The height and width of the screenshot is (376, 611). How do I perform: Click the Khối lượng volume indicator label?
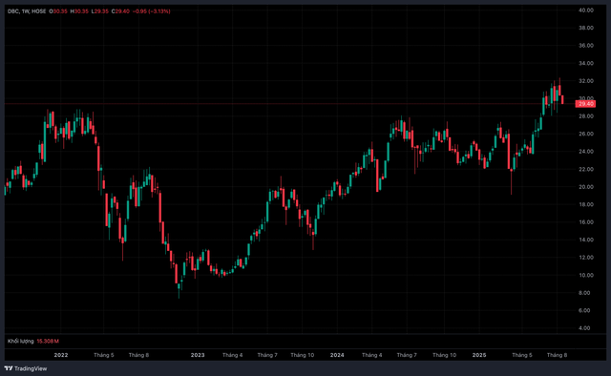(x=21, y=342)
